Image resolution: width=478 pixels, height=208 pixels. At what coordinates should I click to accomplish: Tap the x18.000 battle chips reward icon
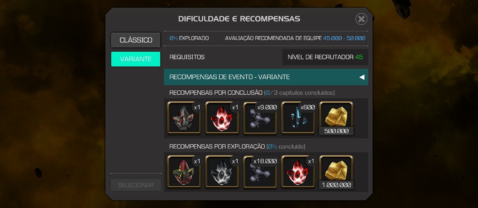260,172
